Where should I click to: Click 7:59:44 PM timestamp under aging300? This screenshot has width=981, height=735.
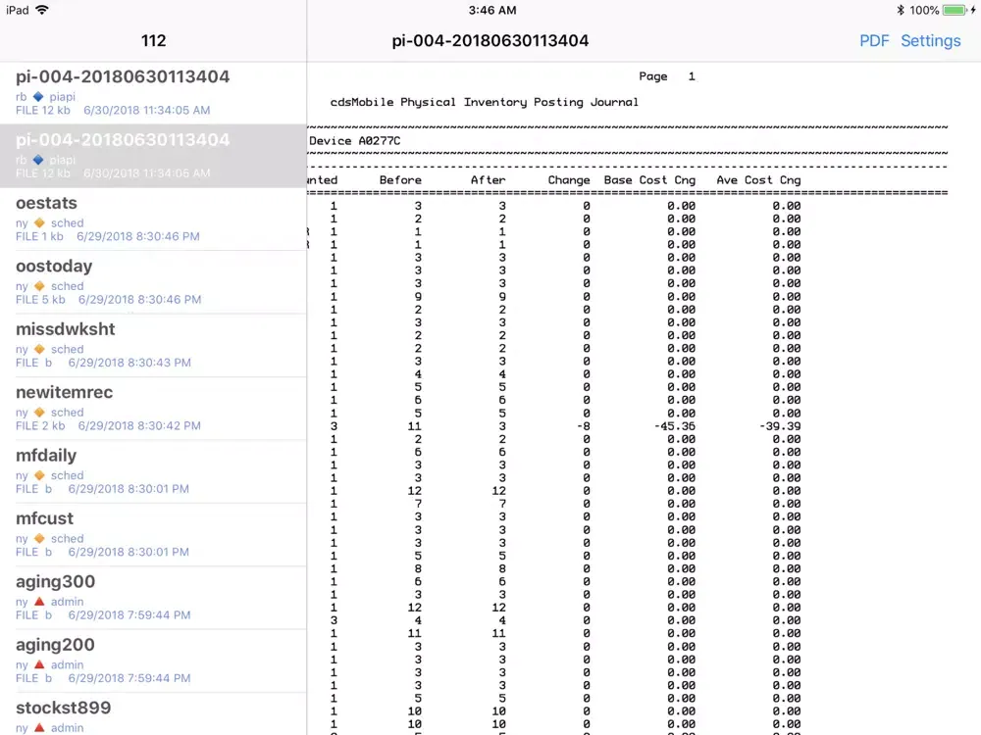point(129,615)
